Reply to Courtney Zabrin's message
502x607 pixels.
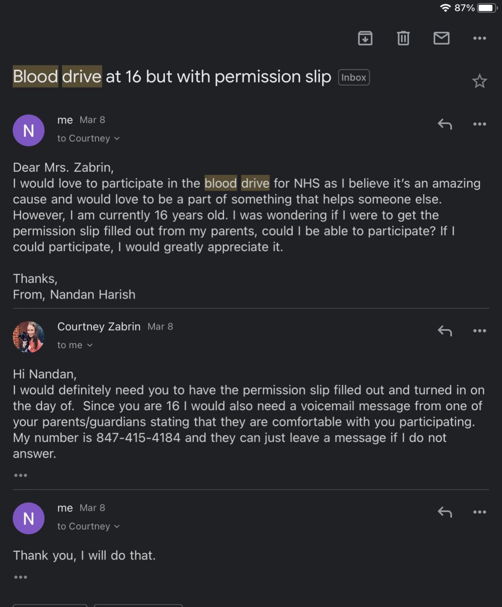pos(445,331)
